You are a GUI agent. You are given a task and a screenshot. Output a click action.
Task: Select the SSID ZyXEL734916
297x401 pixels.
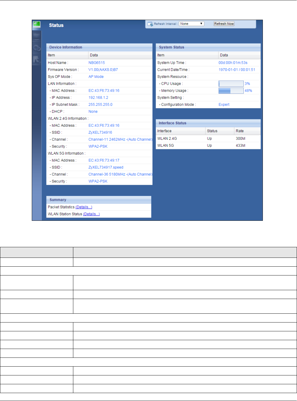[100, 133]
